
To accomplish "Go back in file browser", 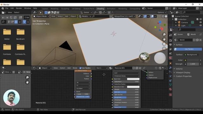I will [x=3, y=18].
